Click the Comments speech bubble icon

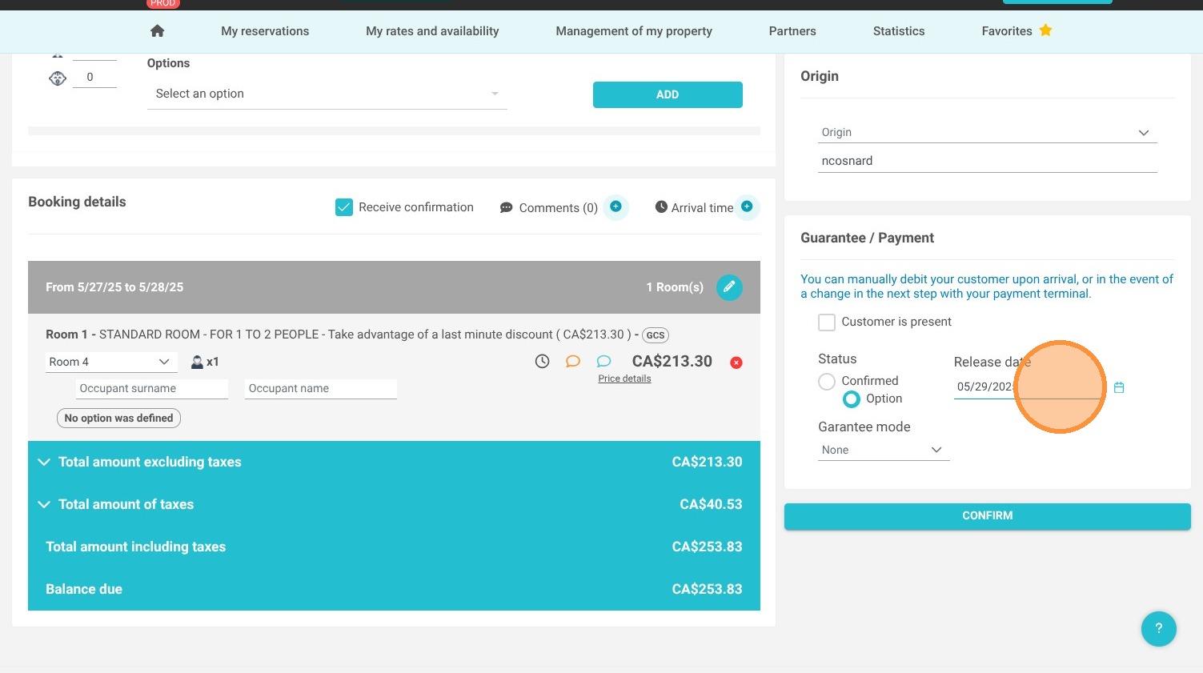(506, 207)
